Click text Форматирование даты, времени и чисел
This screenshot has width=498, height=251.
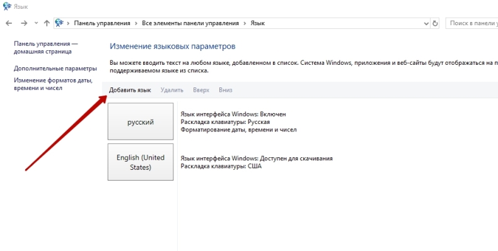tap(238, 130)
